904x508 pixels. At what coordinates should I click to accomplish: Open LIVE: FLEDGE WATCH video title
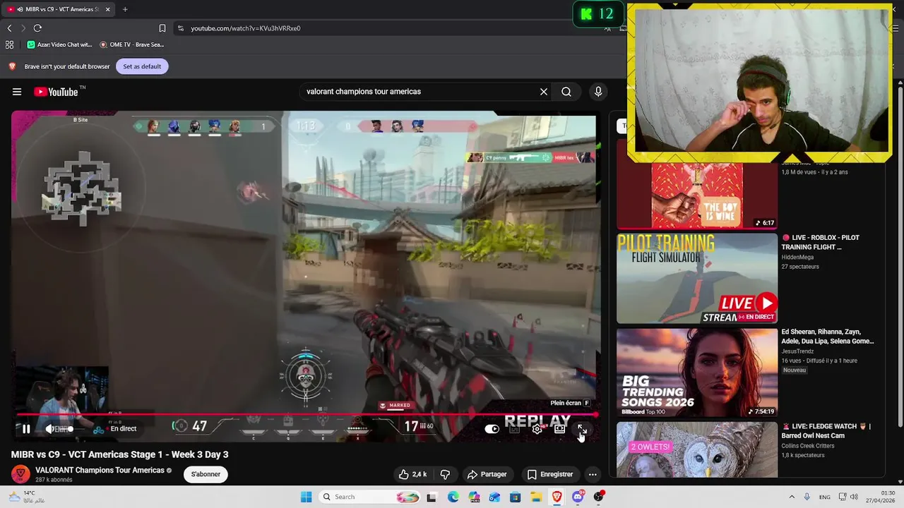826,430
